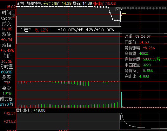Click the volume ratio curve peak
167x131 pixels.
pos(121,114)
